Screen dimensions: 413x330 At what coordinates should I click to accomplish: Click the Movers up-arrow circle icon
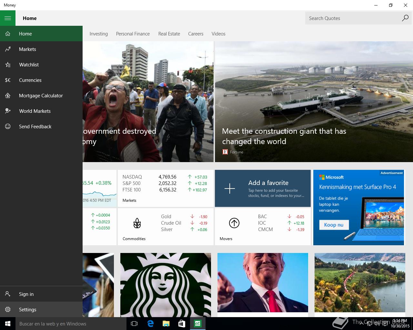click(x=234, y=223)
